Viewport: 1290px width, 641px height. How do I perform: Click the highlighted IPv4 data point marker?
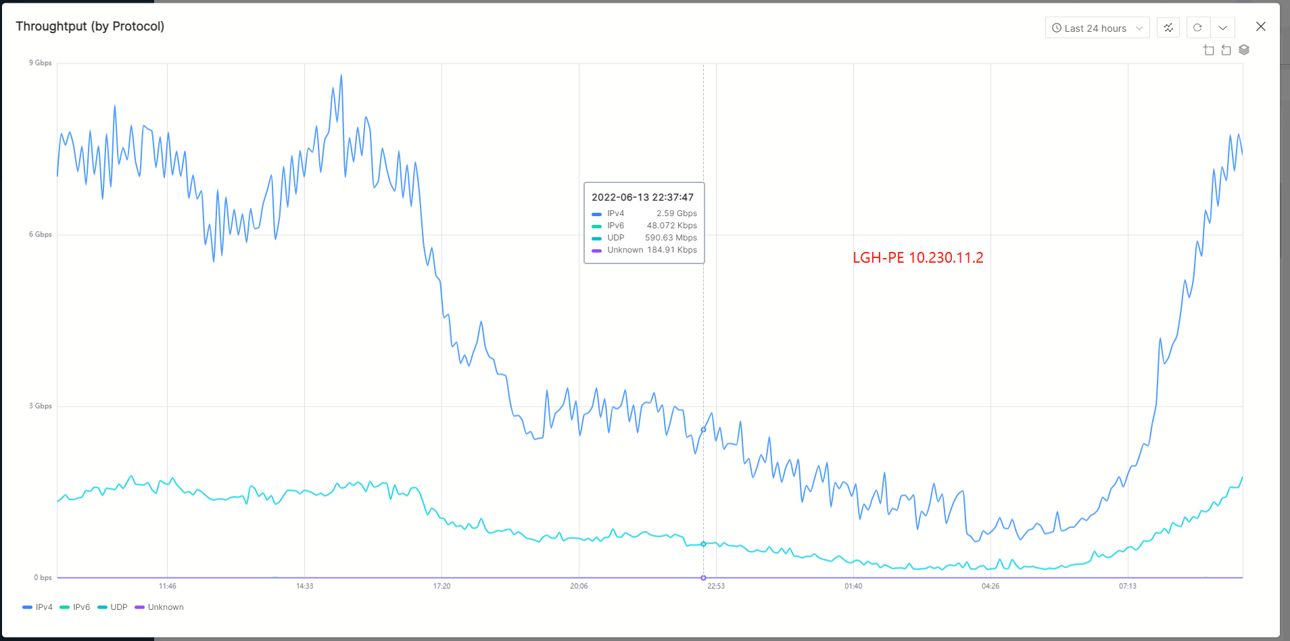point(703,430)
